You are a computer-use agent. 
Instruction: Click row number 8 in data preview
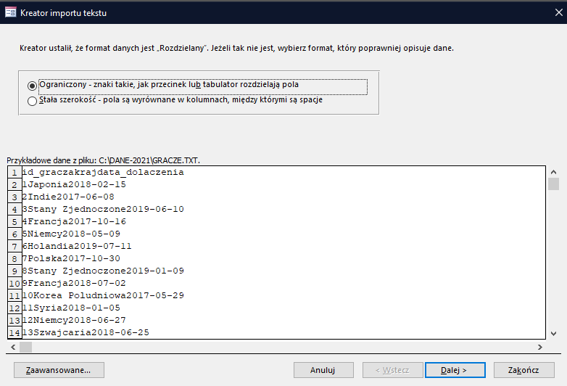[15, 259]
